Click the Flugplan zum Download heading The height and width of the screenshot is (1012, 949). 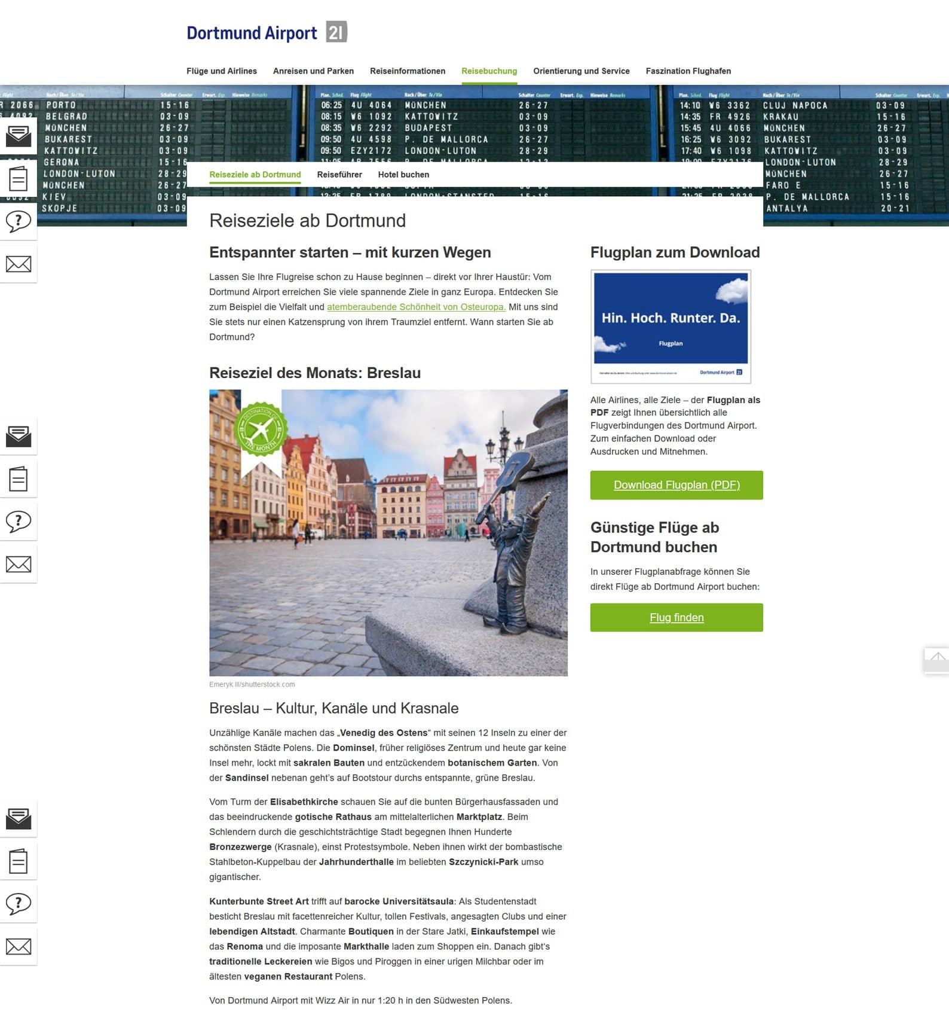675,252
